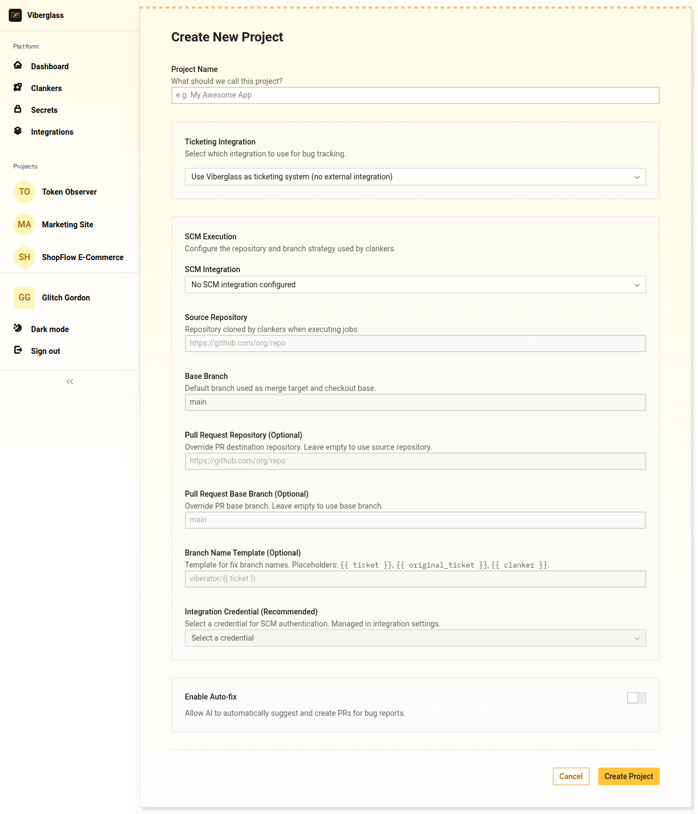Open the Marketing Site project
This screenshot has width=698, height=814.
coord(67,225)
